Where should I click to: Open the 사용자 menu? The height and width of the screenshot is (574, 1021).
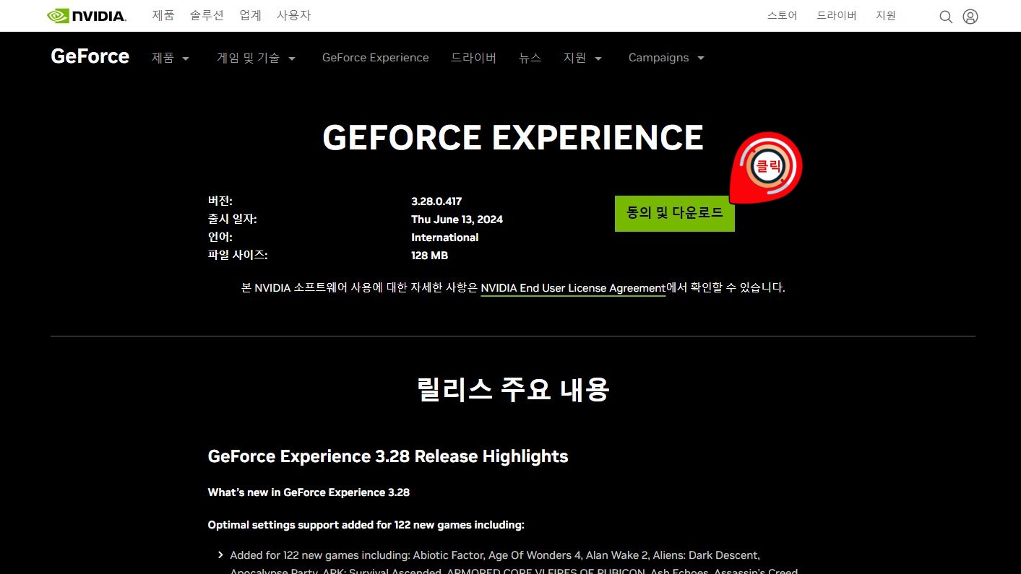point(293,15)
